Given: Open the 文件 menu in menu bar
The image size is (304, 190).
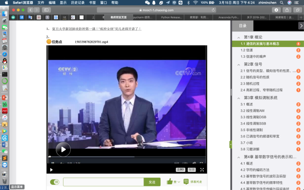Looking at the screenshot, I should pyautogui.click(x=41, y=3).
